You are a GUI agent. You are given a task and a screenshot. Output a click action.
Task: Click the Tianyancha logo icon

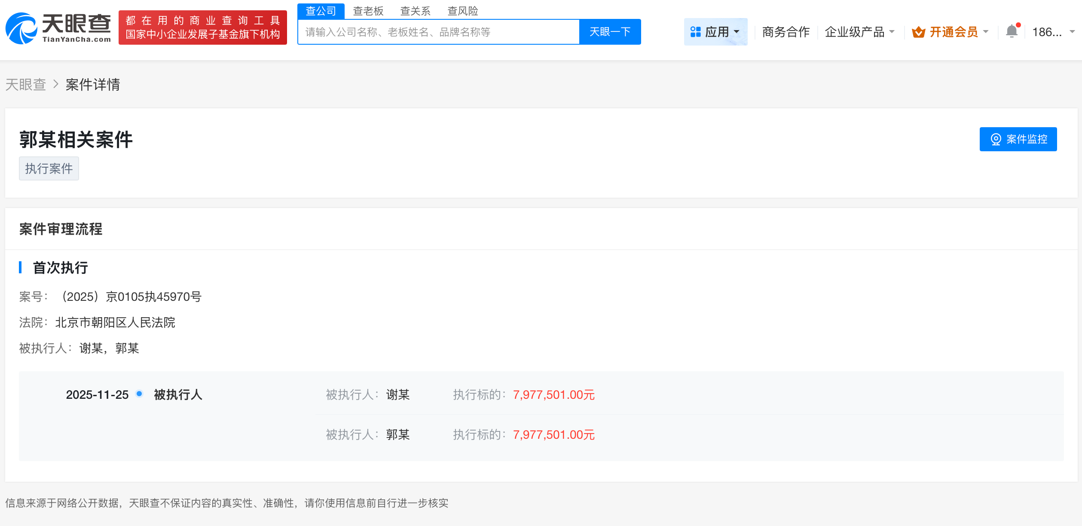[x=20, y=28]
